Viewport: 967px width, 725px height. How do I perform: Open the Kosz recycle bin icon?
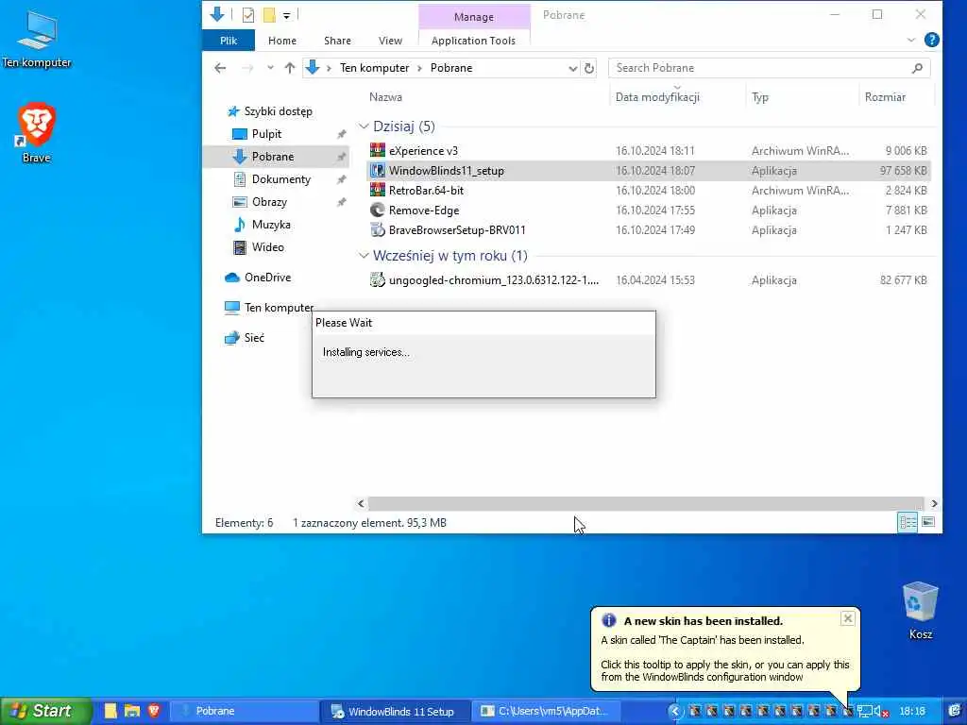coord(920,611)
